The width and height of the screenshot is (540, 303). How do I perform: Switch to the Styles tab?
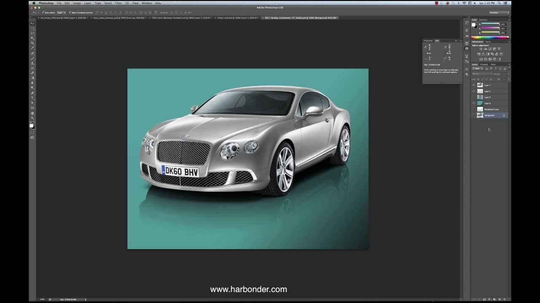click(x=488, y=42)
